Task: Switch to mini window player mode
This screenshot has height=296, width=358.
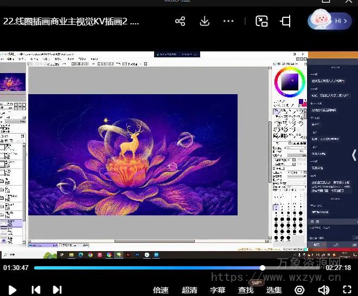Action: (x=262, y=22)
